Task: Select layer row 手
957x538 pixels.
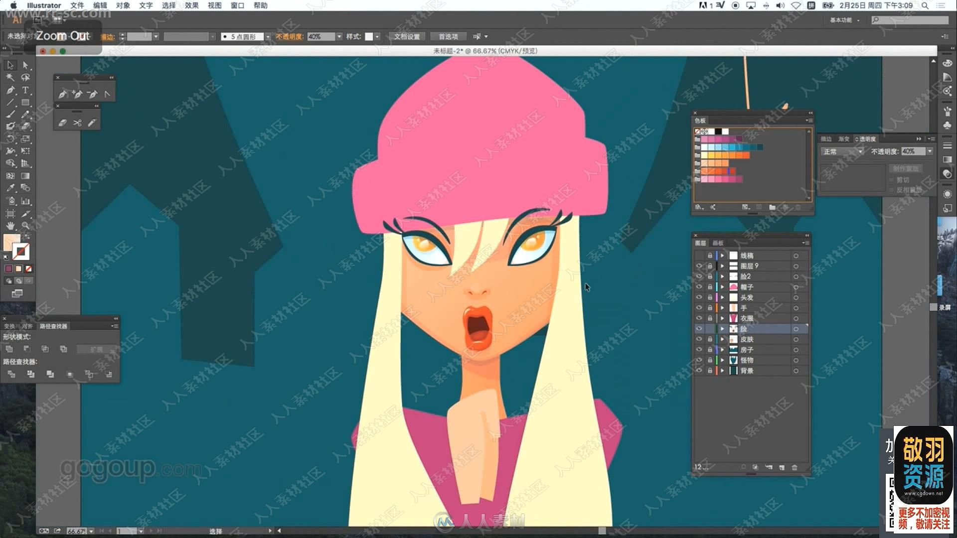Action: coord(751,308)
